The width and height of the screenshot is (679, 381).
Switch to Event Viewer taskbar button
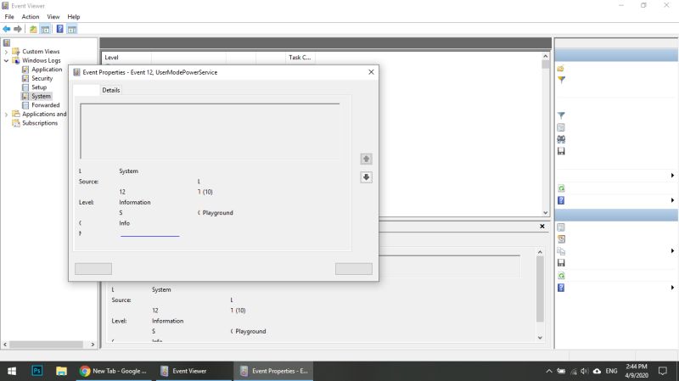click(x=194, y=371)
